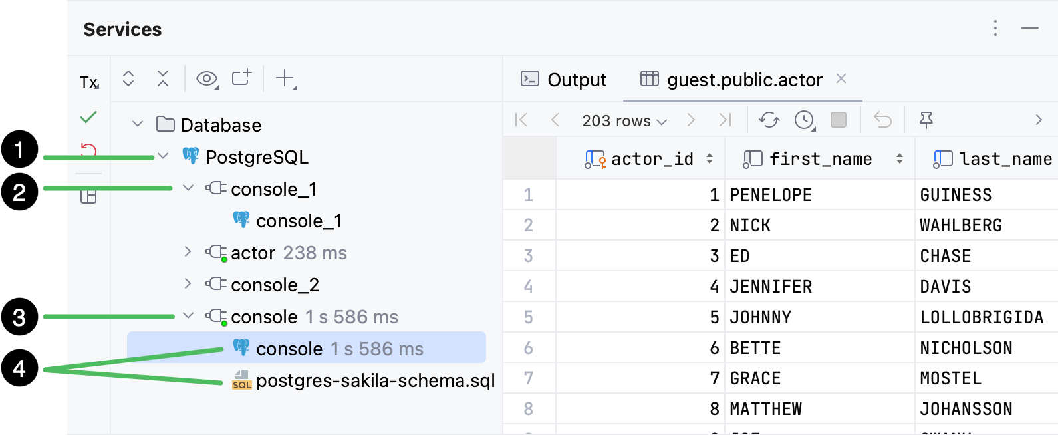The width and height of the screenshot is (1058, 435).
Task: Select the guest.public.actor tab
Action: (743, 80)
